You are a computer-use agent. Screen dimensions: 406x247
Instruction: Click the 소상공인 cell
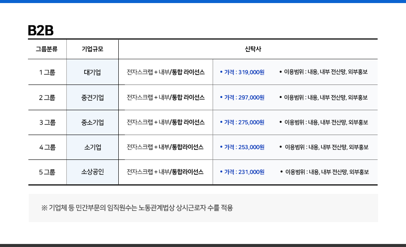(x=93, y=172)
